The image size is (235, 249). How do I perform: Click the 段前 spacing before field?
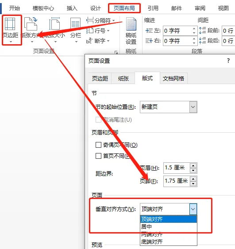point(228,31)
